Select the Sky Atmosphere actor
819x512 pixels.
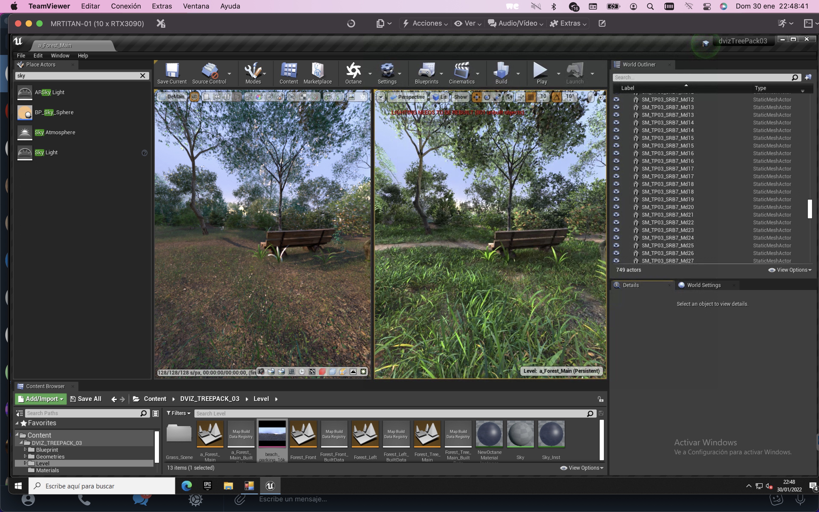pyautogui.click(x=55, y=133)
